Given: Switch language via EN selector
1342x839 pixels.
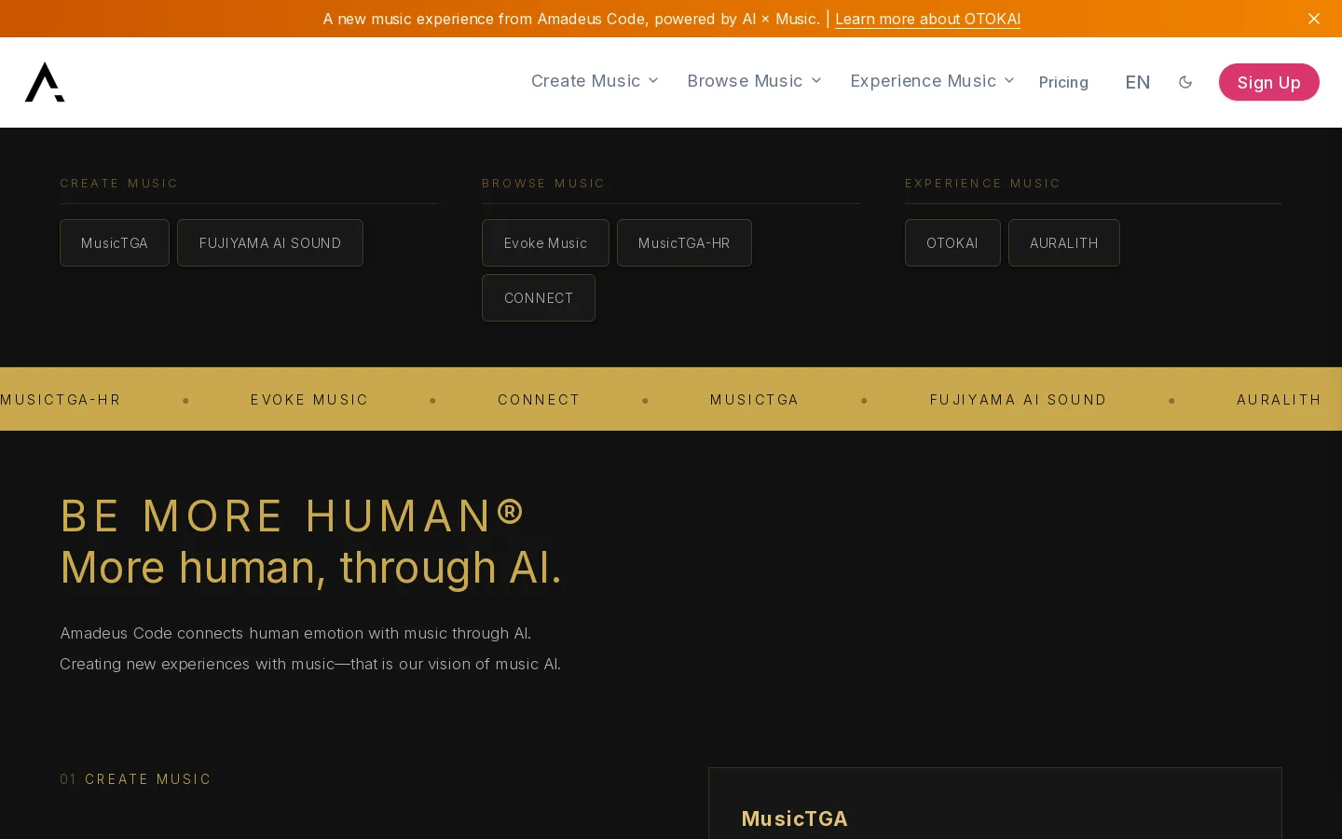Looking at the screenshot, I should (x=1137, y=82).
